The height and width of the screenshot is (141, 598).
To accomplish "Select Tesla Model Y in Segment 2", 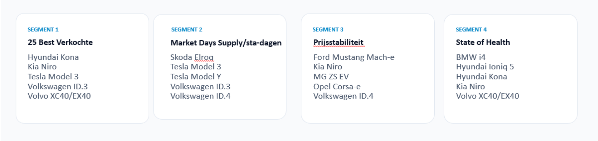I will (196, 76).
